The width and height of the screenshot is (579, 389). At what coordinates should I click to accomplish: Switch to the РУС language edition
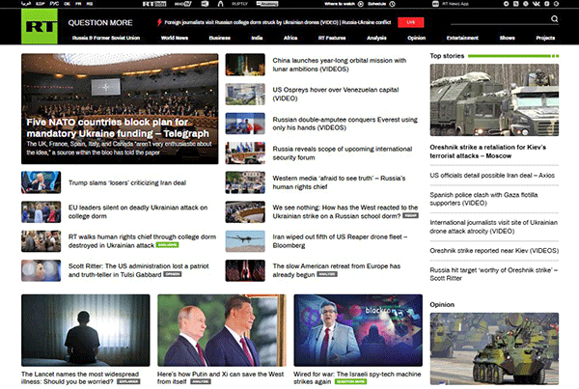click(54, 4)
